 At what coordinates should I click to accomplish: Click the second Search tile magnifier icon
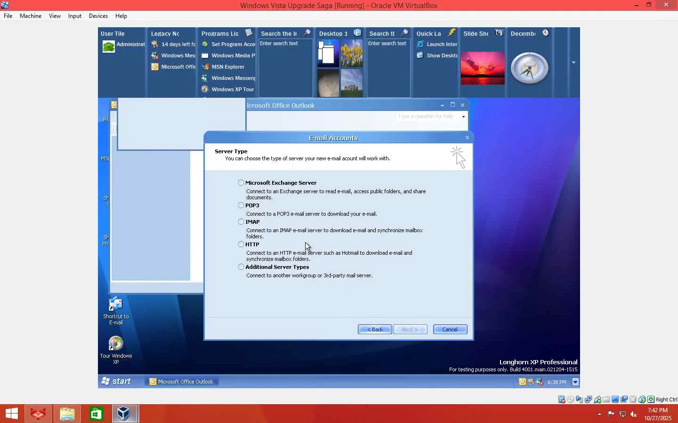click(x=404, y=33)
